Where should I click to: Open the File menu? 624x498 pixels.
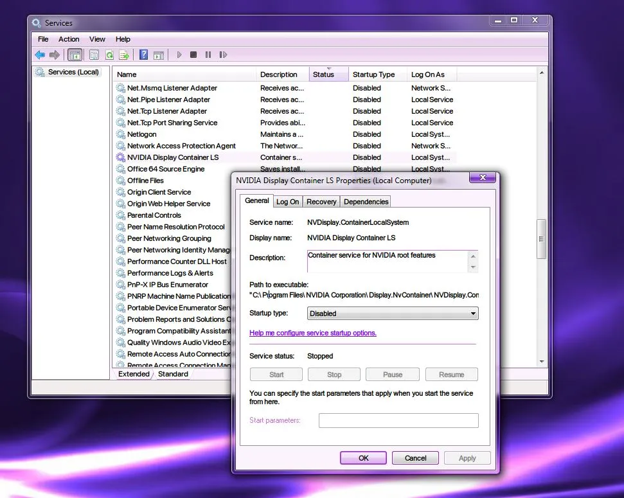pos(43,39)
